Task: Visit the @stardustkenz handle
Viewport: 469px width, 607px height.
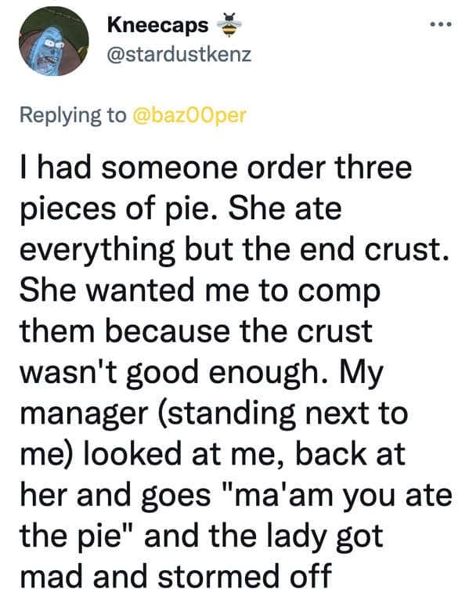Action: [179, 55]
